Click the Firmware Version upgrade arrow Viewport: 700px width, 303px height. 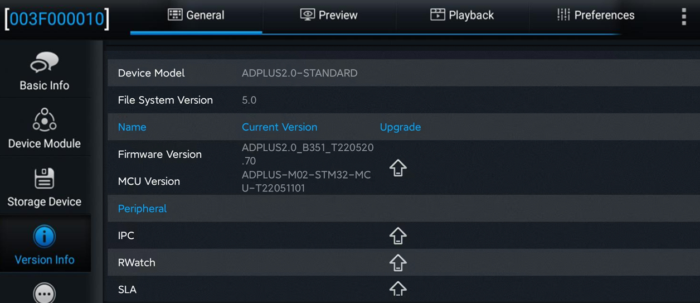[x=398, y=167]
